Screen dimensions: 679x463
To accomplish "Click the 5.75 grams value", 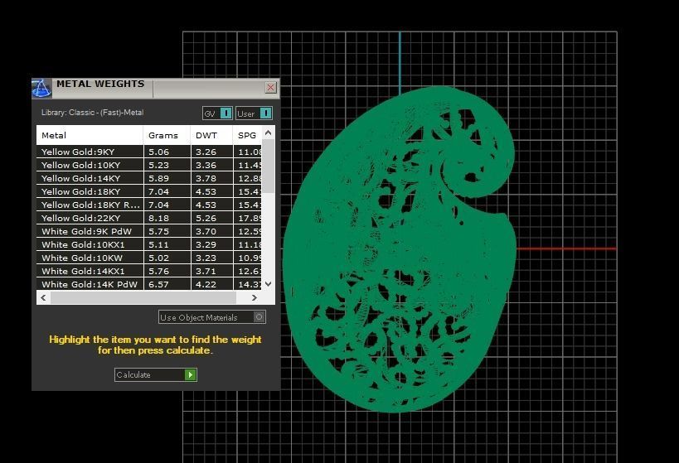I will click(x=158, y=232).
